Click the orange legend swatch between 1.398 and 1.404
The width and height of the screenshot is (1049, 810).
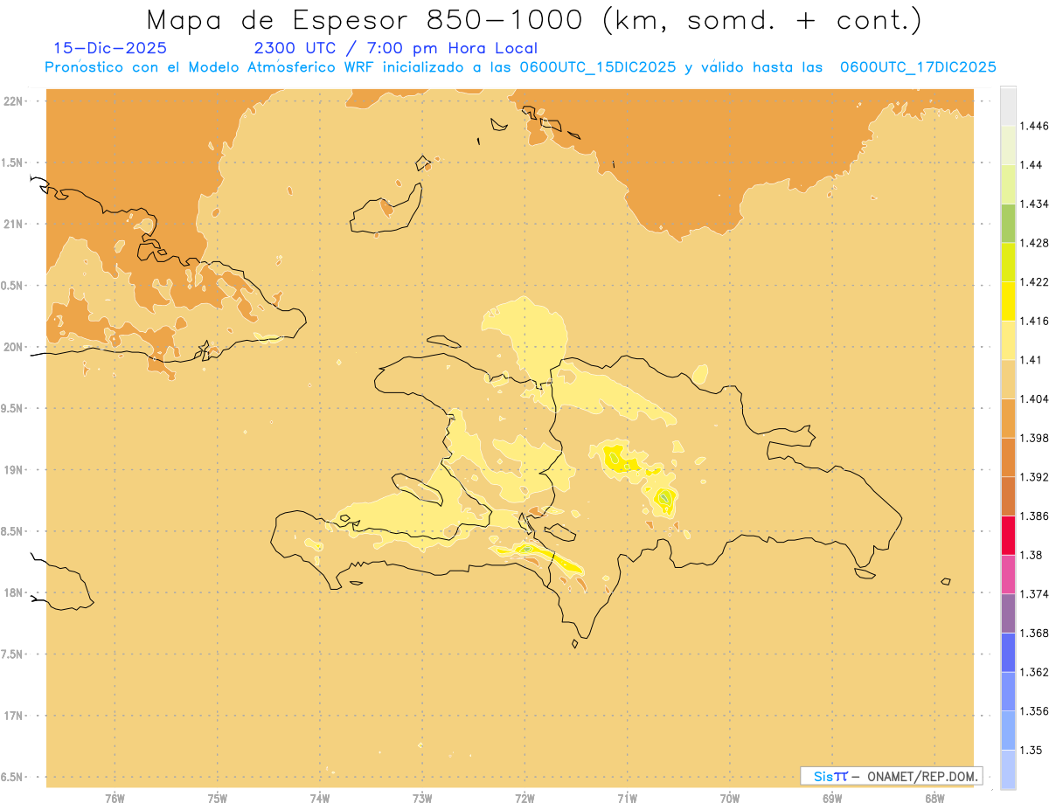tap(1008, 419)
